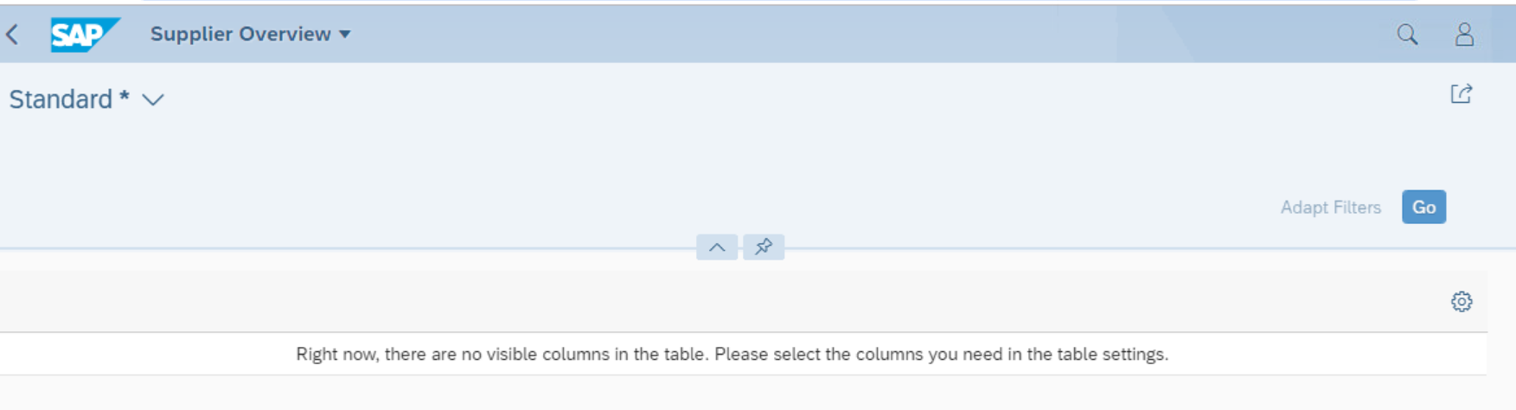Click the Go button
The image size is (1516, 410).
[1423, 208]
